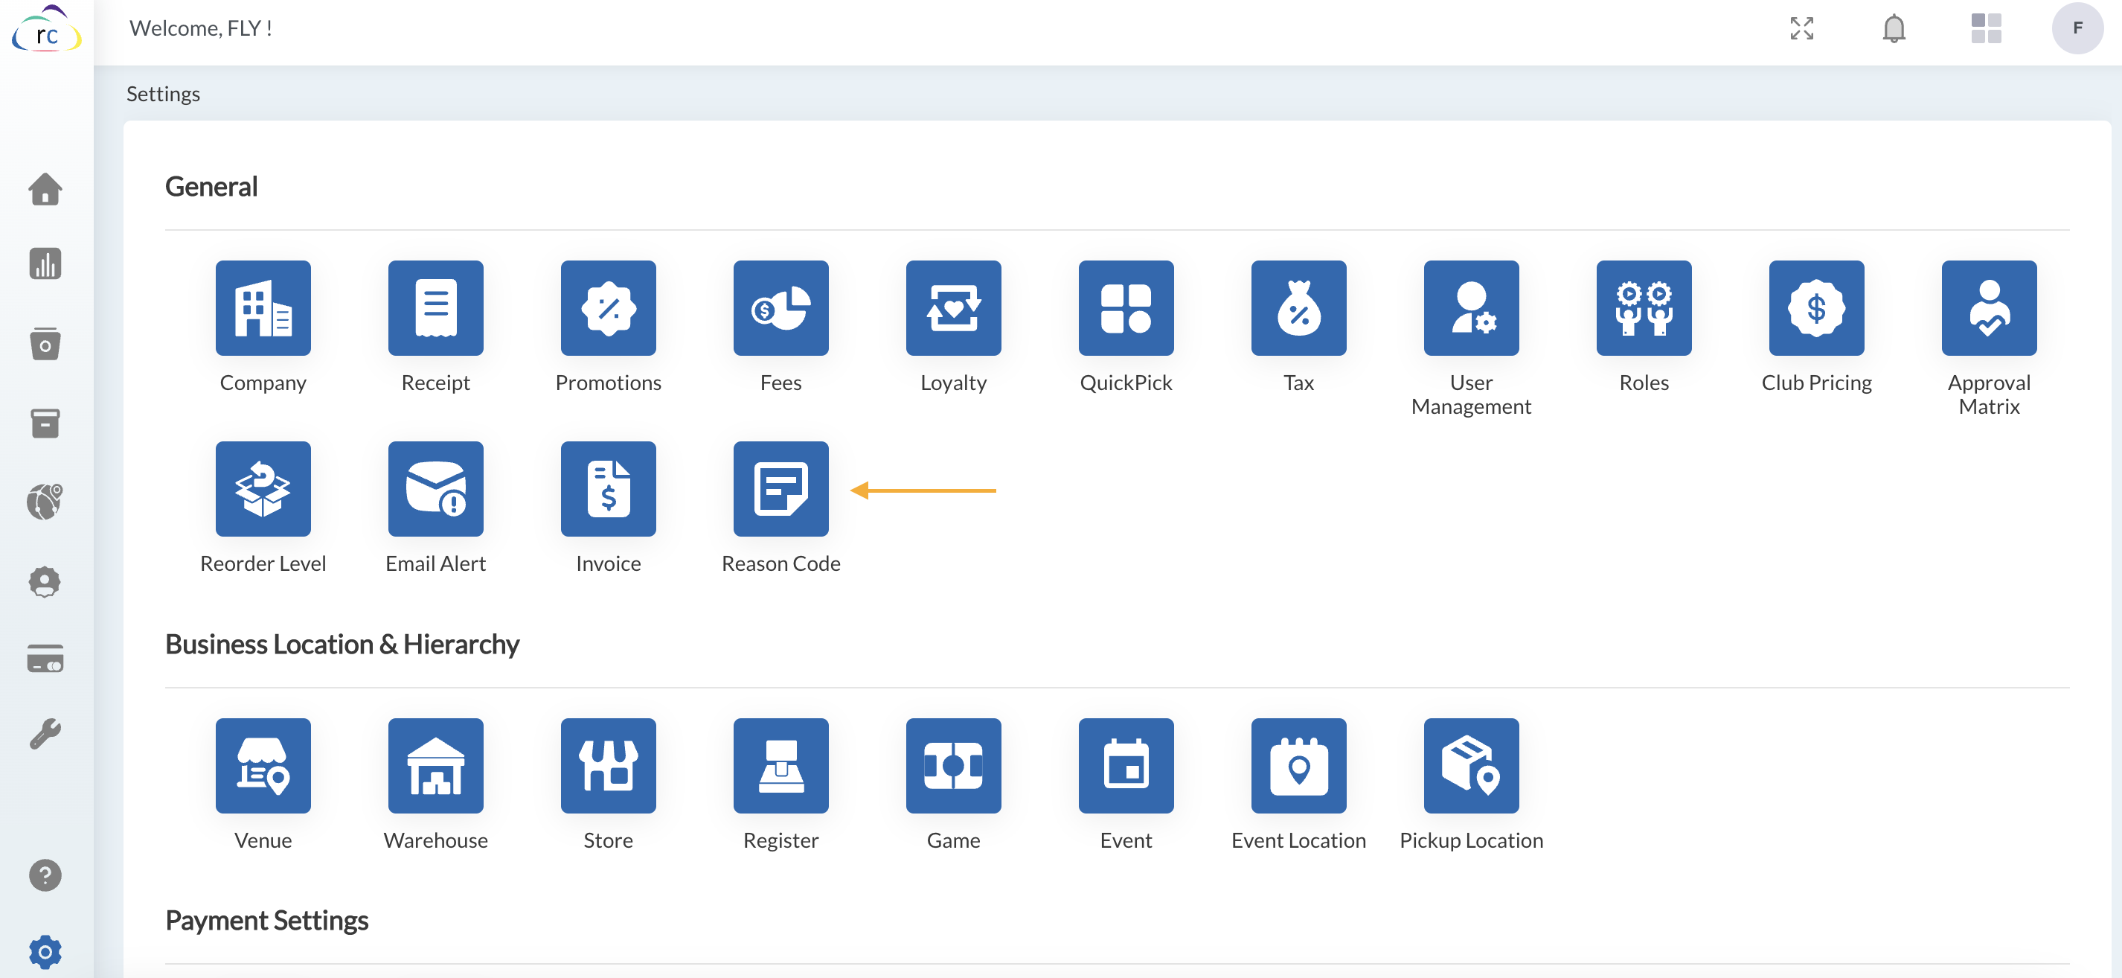Open the apps grid menu
Image resolution: width=2122 pixels, height=978 pixels.
(1985, 28)
